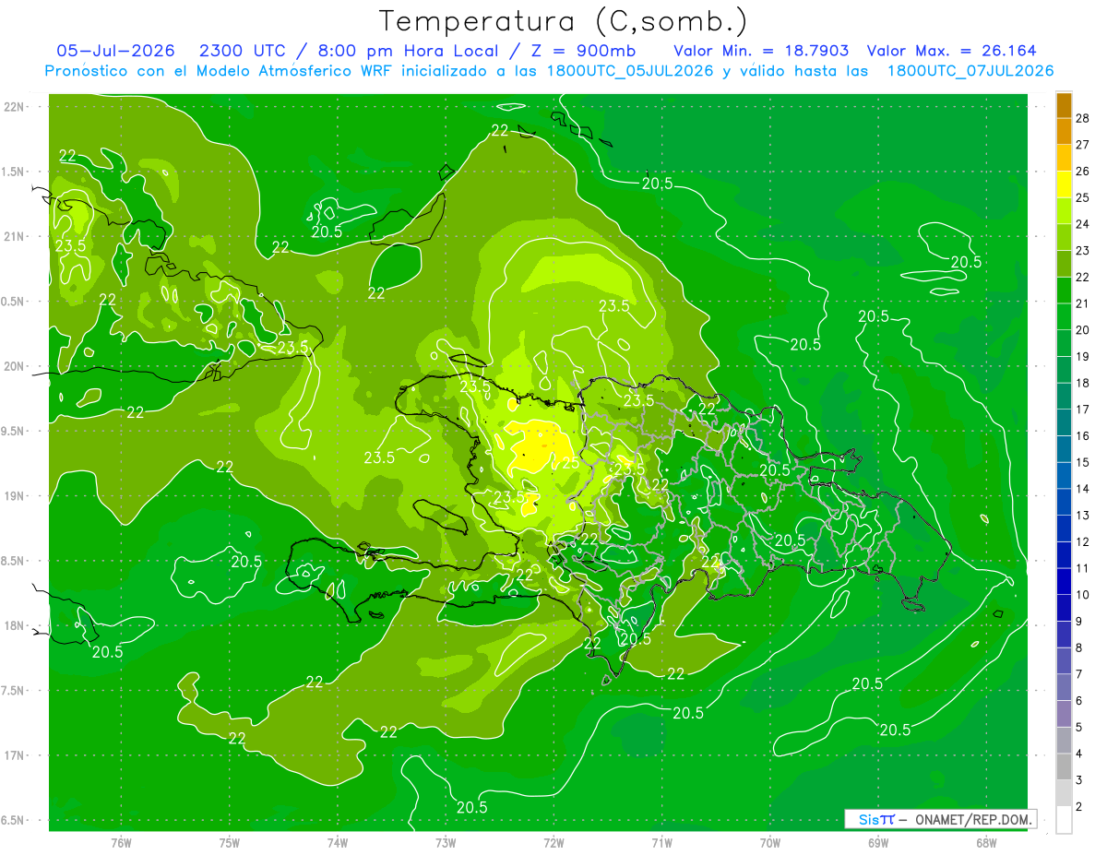Click the '17N' latitude axis label
1107x855 pixels.
tap(15, 756)
